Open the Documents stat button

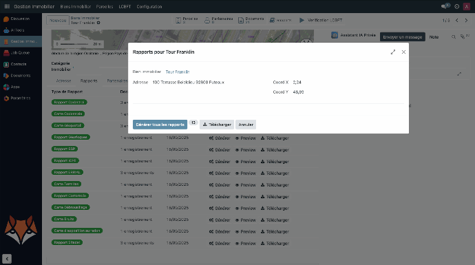[x=251, y=20]
